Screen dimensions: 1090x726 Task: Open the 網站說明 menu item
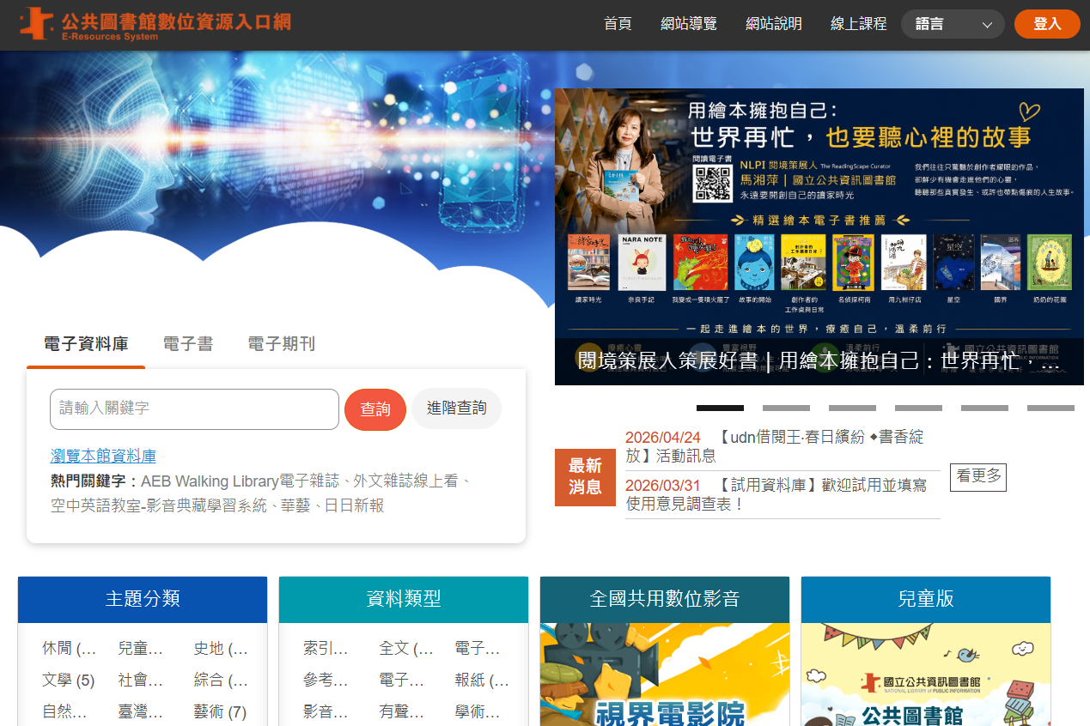[774, 24]
